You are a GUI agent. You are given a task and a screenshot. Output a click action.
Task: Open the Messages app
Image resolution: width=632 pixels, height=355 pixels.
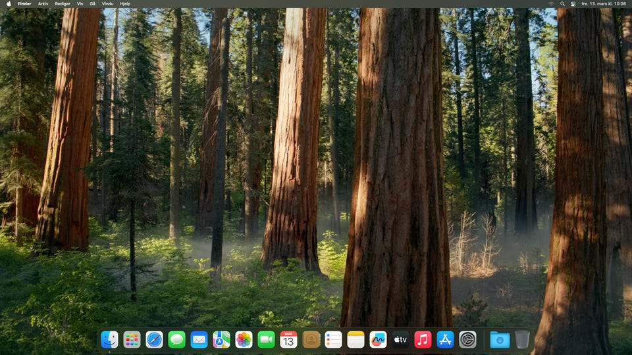(x=176, y=339)
